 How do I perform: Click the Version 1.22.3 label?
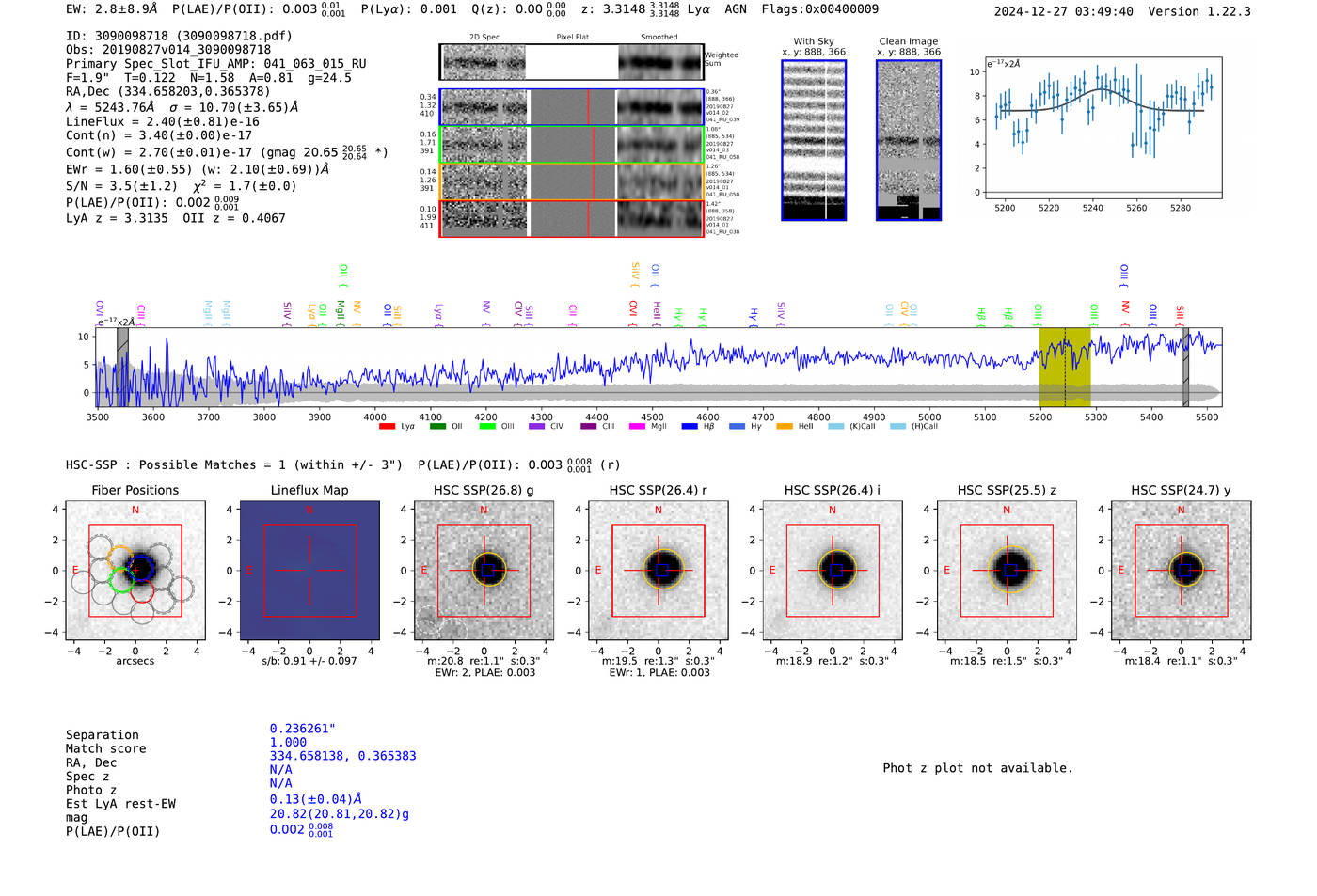(1199, 11)
